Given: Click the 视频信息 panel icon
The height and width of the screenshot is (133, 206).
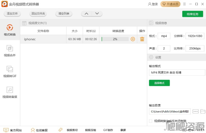Looking at the screenshot, I should click(151, 23).
